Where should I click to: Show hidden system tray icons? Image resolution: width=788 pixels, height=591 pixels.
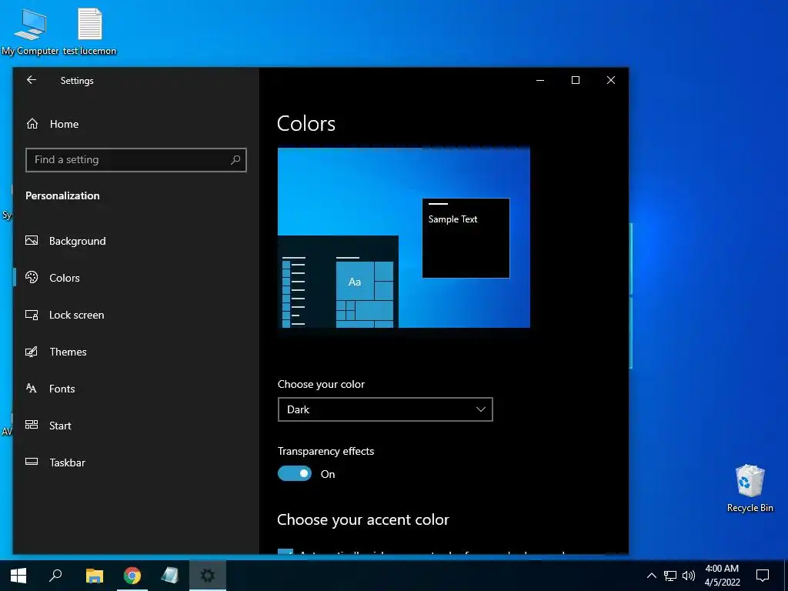pos(651,576)
